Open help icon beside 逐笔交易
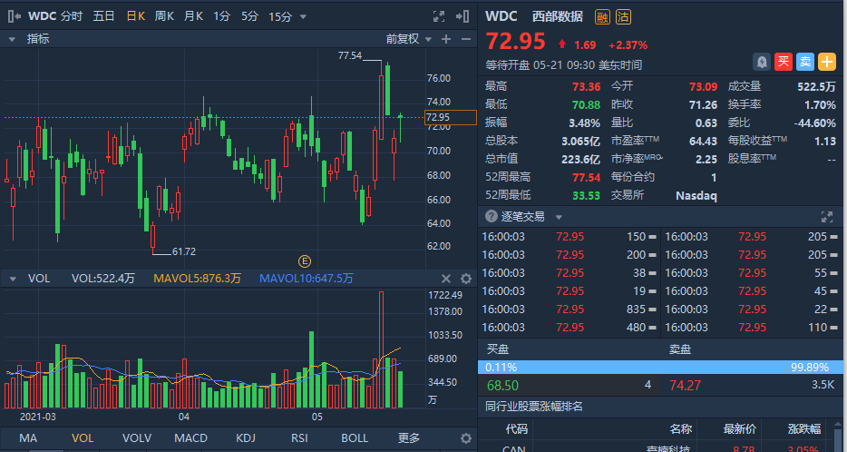 491,216
